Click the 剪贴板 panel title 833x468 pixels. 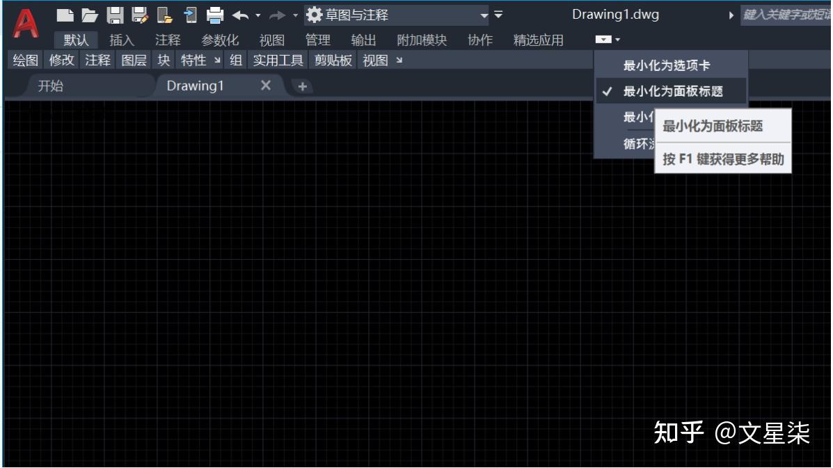(332, 61)
